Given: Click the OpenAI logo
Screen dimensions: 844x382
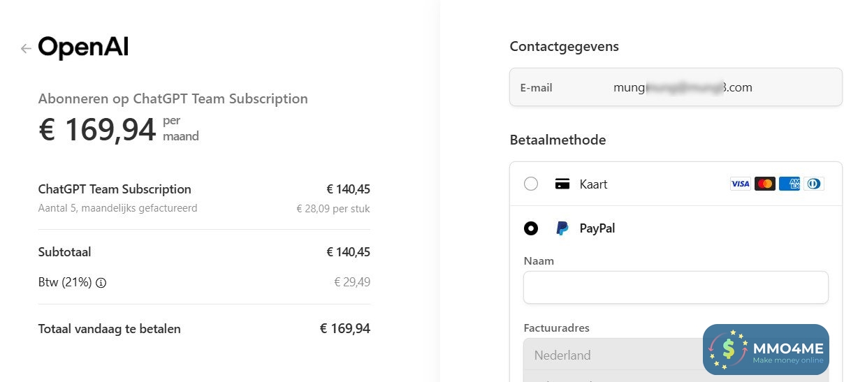Looking at the screenshot, I should (83, 47).
